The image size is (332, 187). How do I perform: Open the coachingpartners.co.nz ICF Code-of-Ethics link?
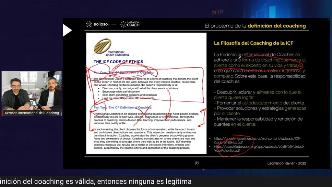click(x=257, y=140)
